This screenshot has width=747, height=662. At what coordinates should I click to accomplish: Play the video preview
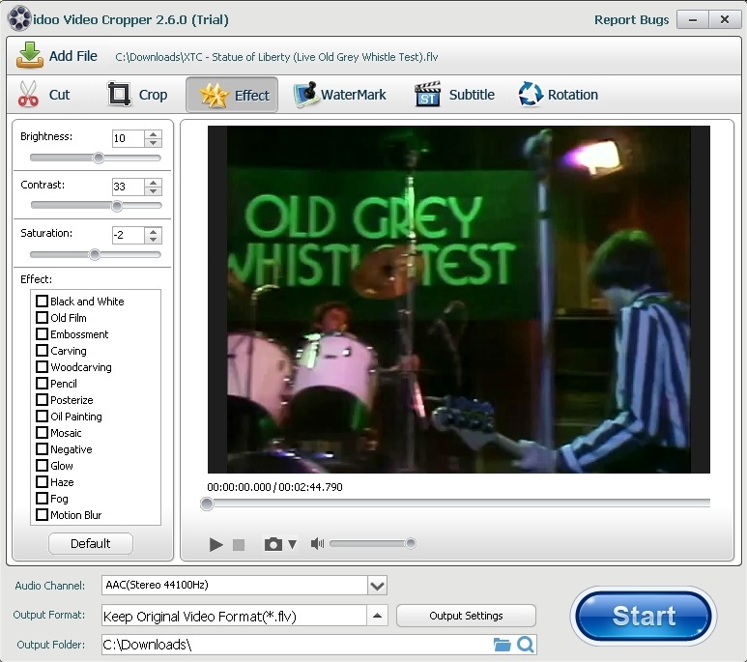click(x=215, y=544)
